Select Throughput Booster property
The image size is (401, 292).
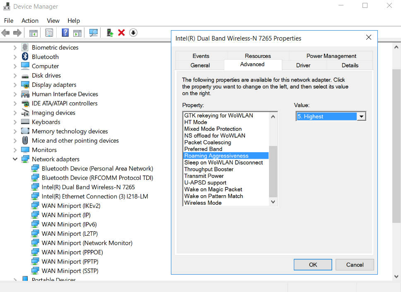pyautogui.click(x=226, y=169)
